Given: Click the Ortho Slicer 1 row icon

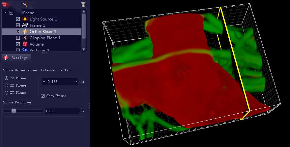Looking at the screenshot, I should [25, 31].
